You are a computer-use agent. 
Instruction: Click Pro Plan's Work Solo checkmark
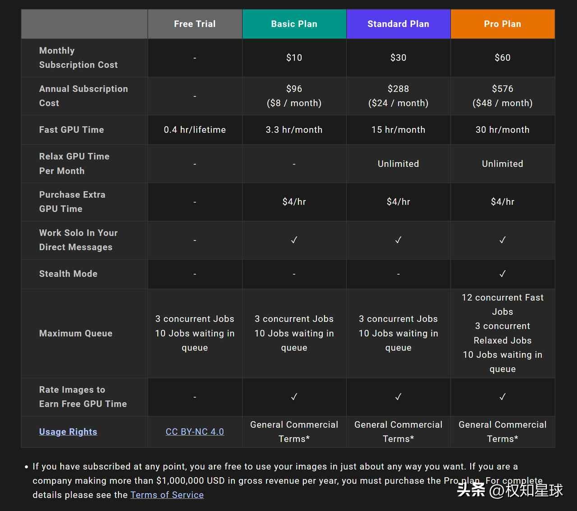[502, 240]
